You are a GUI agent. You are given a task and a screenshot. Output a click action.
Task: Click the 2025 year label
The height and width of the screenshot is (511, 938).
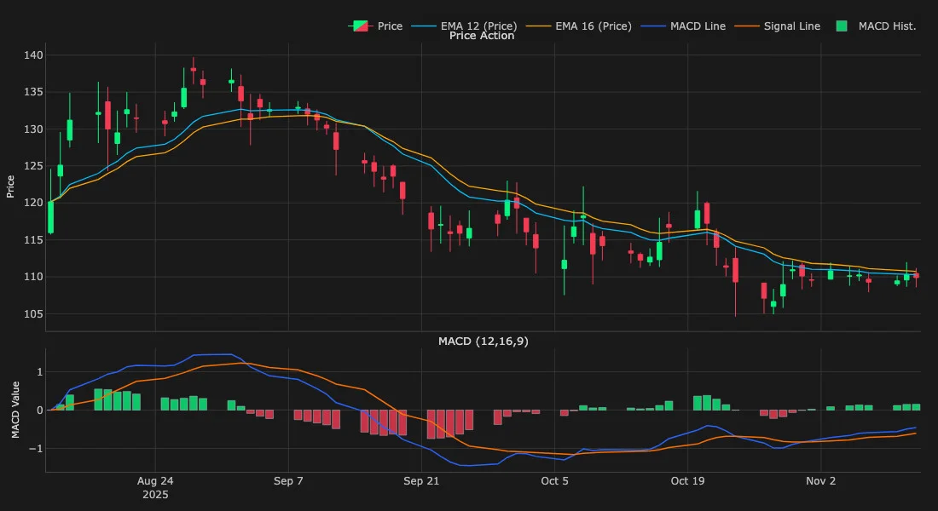click(155, 495)
